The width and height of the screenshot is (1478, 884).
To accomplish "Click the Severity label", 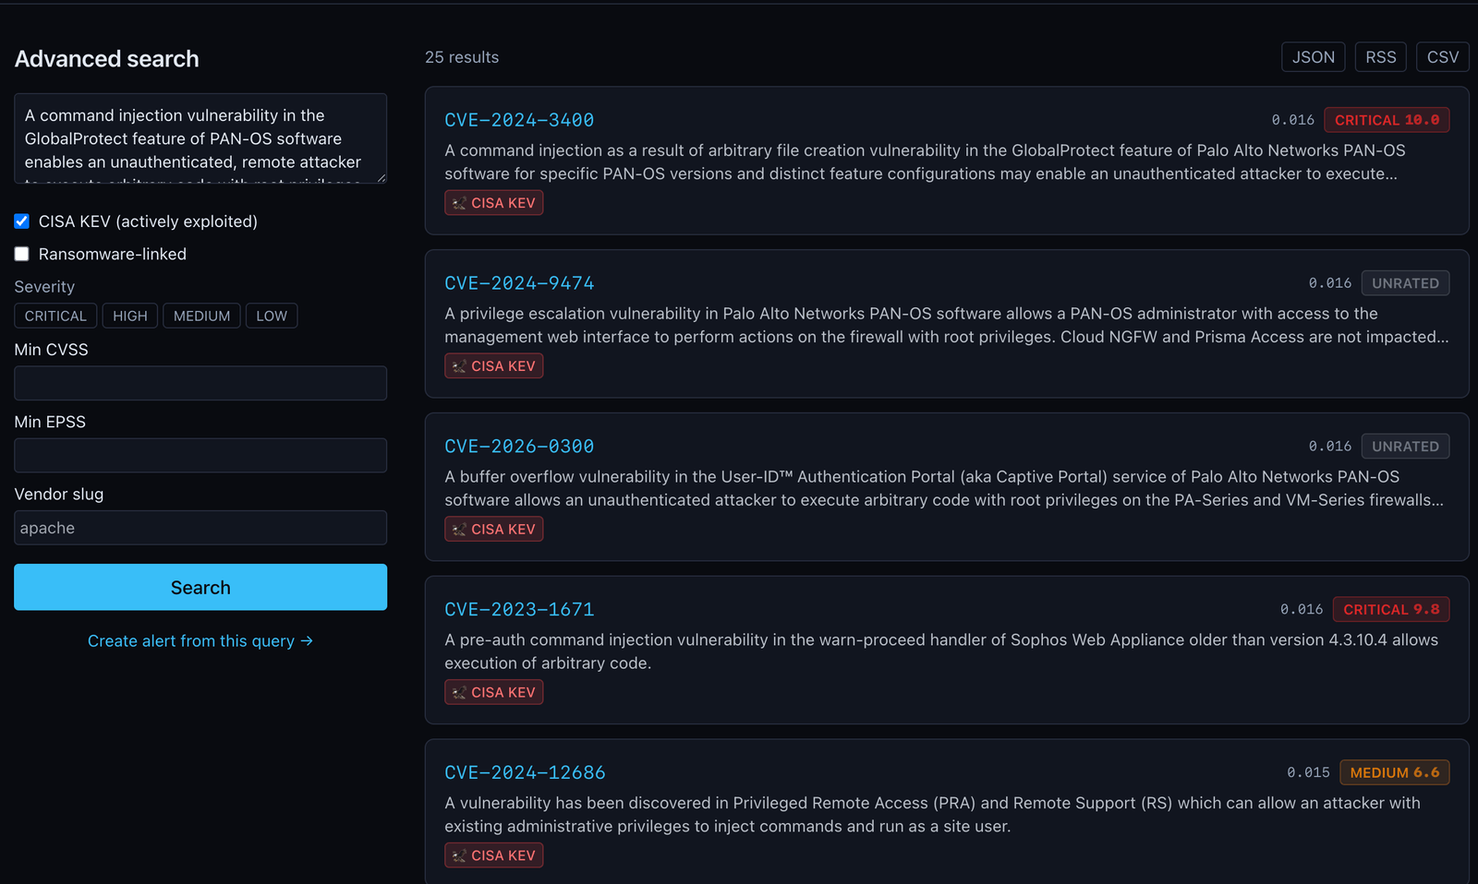I will [x=44, y=287].
